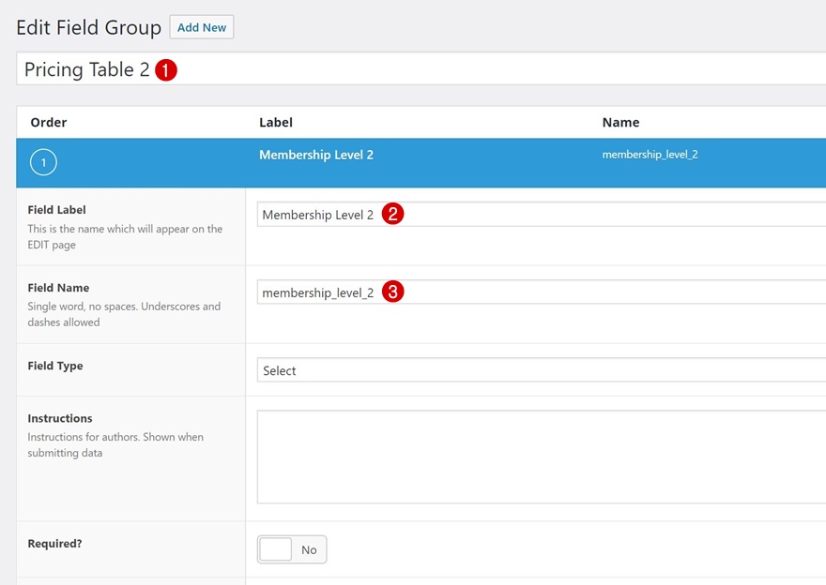
Task: Click the circled order number 1 handle
Action: coord(43,163)
